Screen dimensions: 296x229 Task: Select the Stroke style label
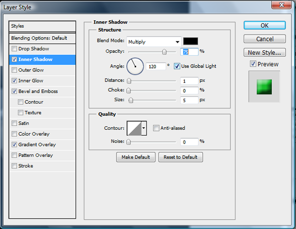[x=26, y=166]
